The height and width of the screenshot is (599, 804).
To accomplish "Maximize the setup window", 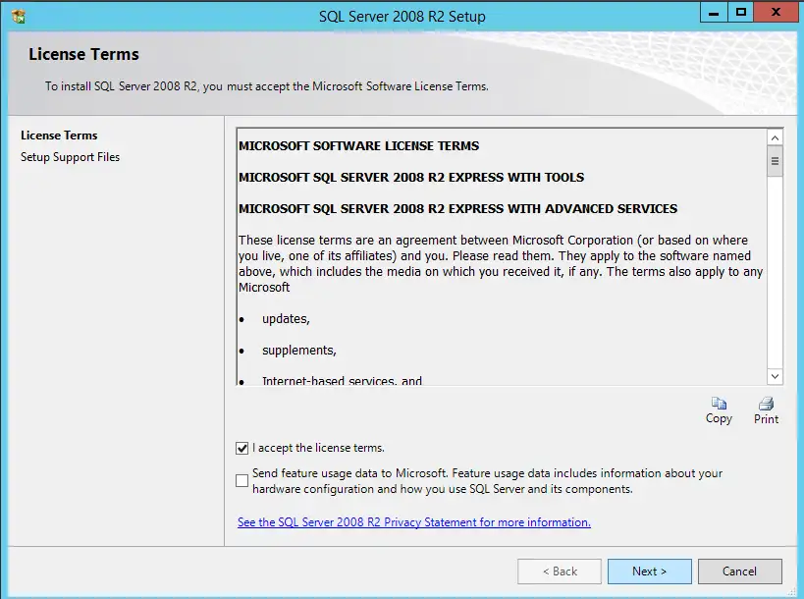I will pos(740,13).
